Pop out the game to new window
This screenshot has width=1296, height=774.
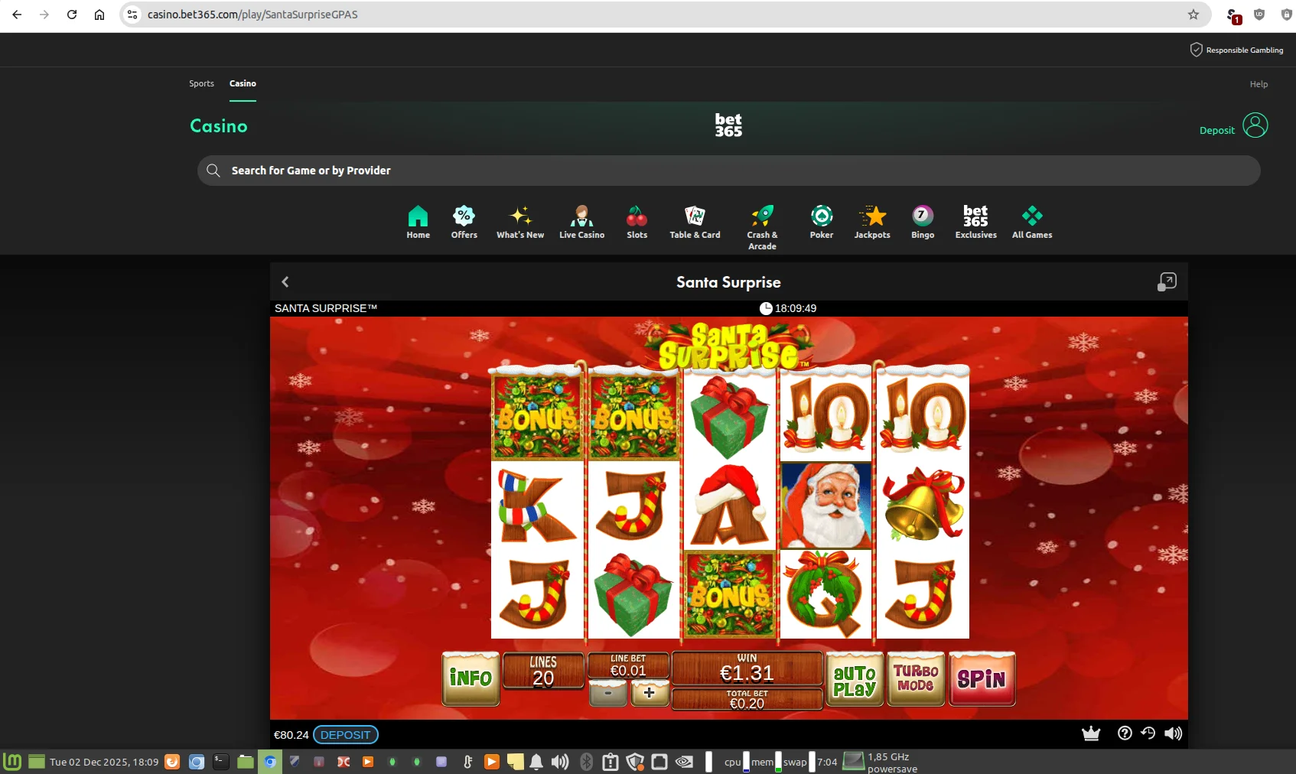[1167, 281]
